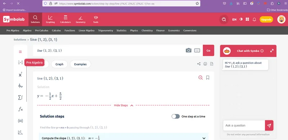The width and height of the screenshot is (288, 140).
Task: Collapse steps with Hide Steps
Action: coord(123,106)
